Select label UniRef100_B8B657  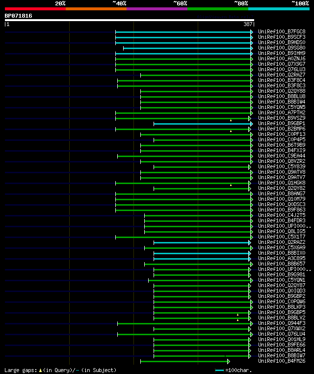pyautogui.click(x=282, y=264)
